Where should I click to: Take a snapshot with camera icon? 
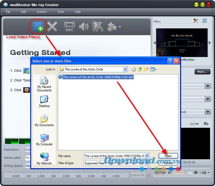pyautogui.click(x=204, y=173)
